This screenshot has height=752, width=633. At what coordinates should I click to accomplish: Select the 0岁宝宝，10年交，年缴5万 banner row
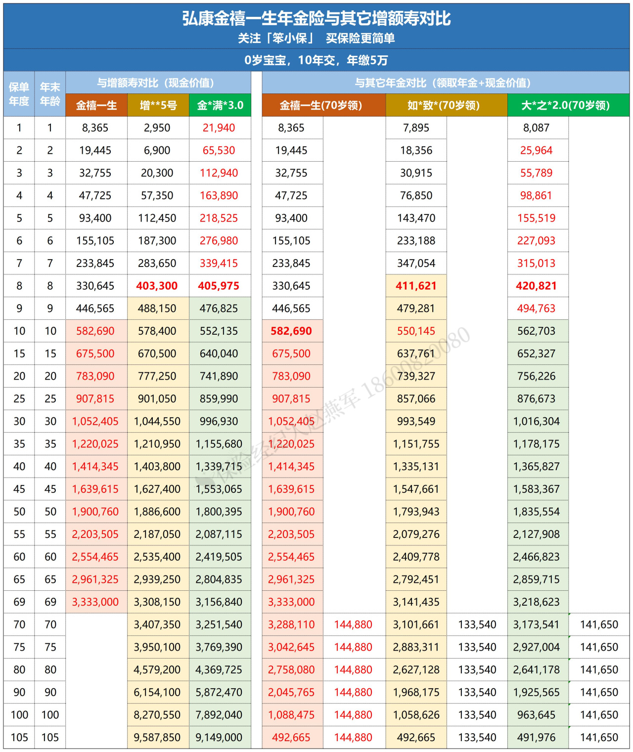coord(316,60)
